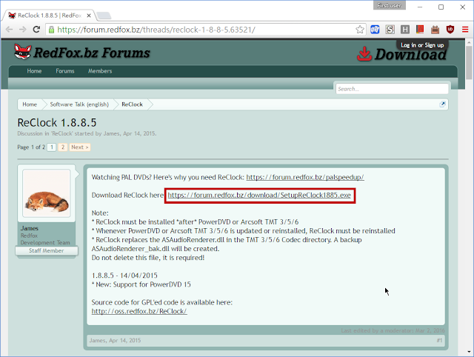474x357 pixels.
Task: Open the quick navigation icon in the breadcrumb bar
Action: pos(442,104)
